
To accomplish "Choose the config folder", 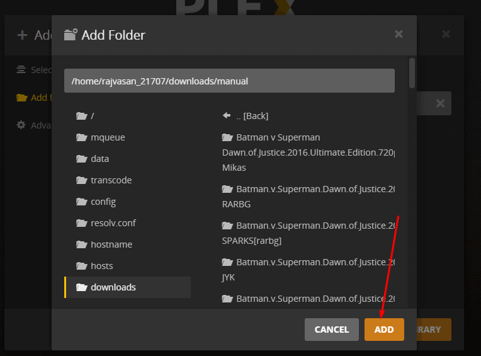I will pyautogui.click(x=103, y=202).
